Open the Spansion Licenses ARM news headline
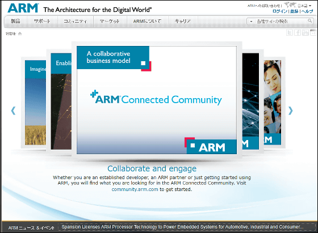 point(182,227)
